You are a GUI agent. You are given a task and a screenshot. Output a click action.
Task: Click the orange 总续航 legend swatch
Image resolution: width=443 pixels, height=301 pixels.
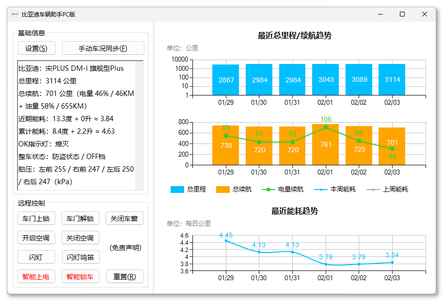tap(222, 190)
